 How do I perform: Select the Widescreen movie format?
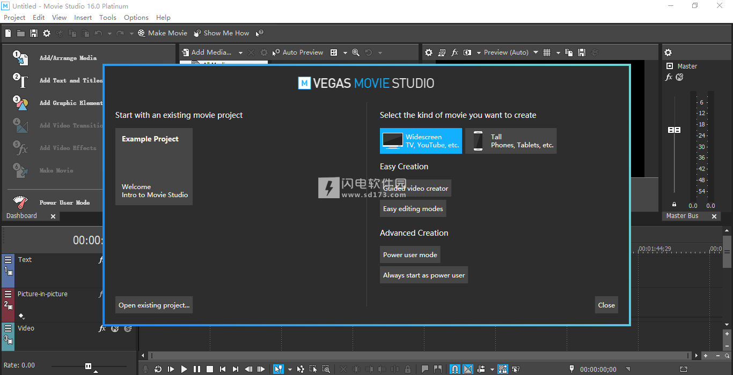(x=421, y=141)
